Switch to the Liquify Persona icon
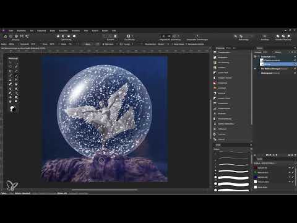 11,36
